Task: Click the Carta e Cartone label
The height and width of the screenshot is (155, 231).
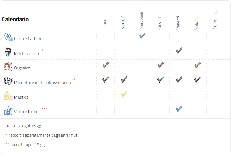Action: pos(28,39)
